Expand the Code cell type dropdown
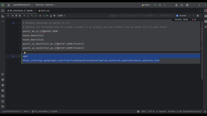The height and width of the screenshot is (116, 207). click(61, 15)
